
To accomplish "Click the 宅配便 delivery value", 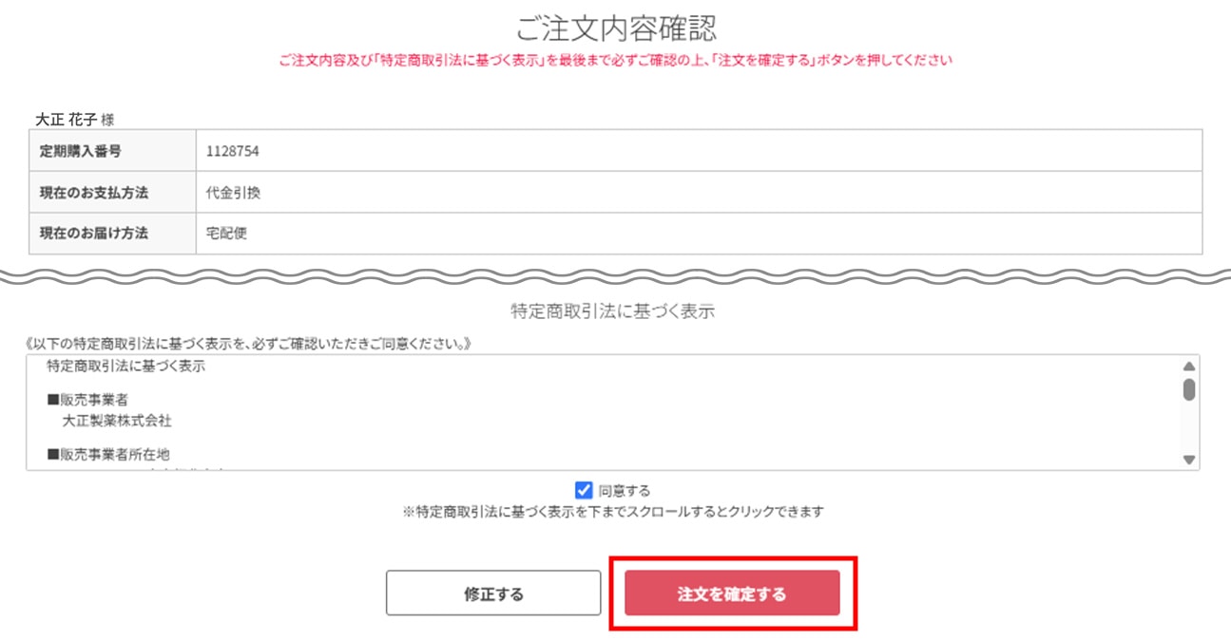I will click(226, 234).
